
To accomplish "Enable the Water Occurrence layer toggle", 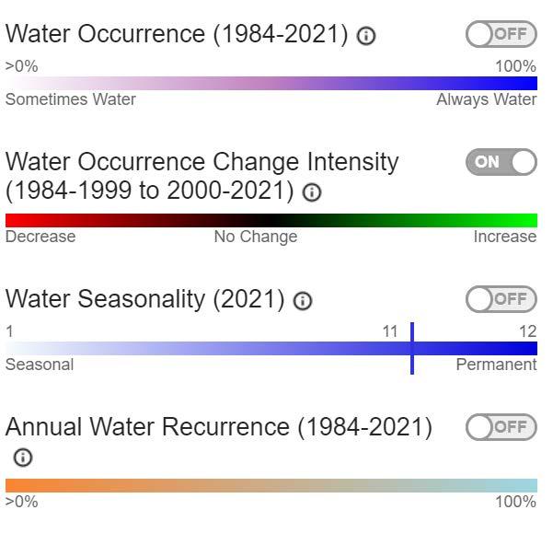I will point(501,34).
